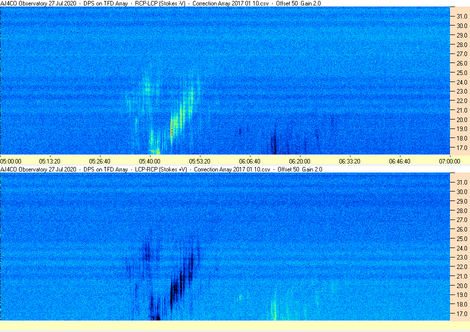Pick 29.0 frequency label on Stokes +V chart

click(462, 201)
